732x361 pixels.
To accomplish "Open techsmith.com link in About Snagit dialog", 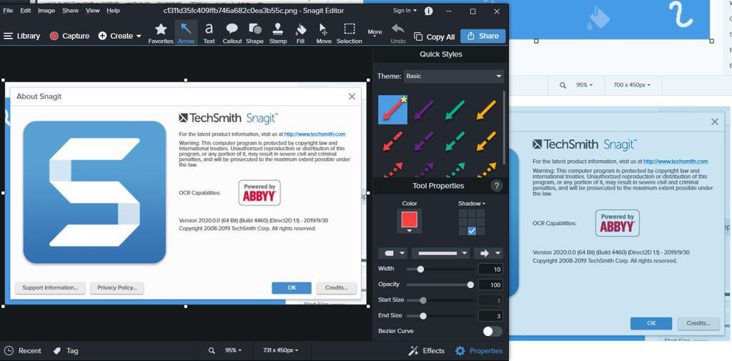I will (315, 134).
